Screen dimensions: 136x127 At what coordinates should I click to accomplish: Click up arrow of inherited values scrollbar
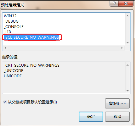point(127,65)
